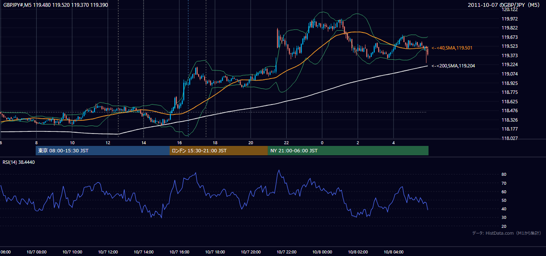Select the 40 SMA 119.501 label

coord(452,48)
